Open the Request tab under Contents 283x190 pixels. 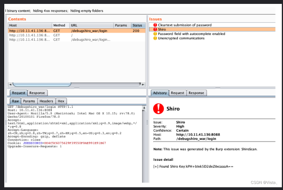pyautogui.click(x=19, y=93)
